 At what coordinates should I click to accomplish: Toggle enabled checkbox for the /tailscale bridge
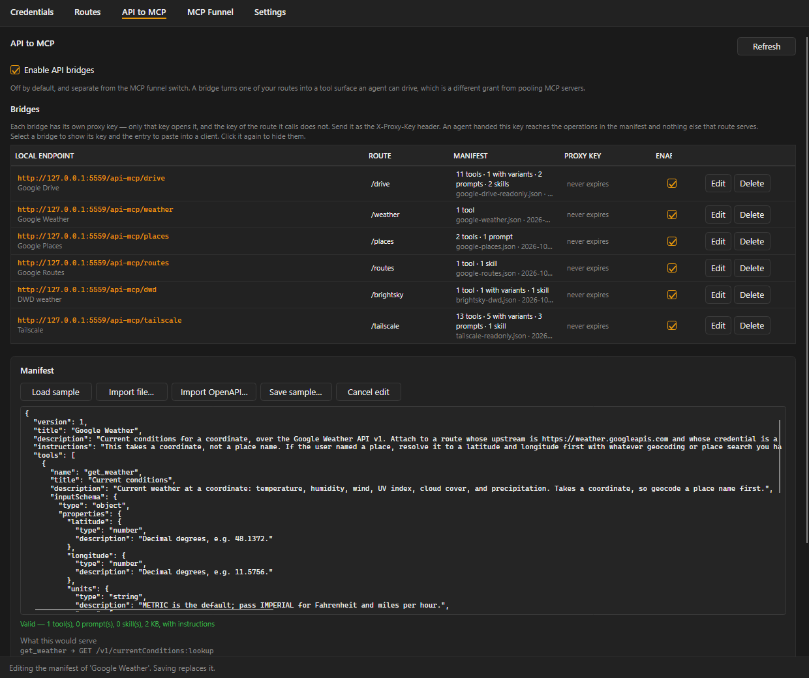click(672, 325)
